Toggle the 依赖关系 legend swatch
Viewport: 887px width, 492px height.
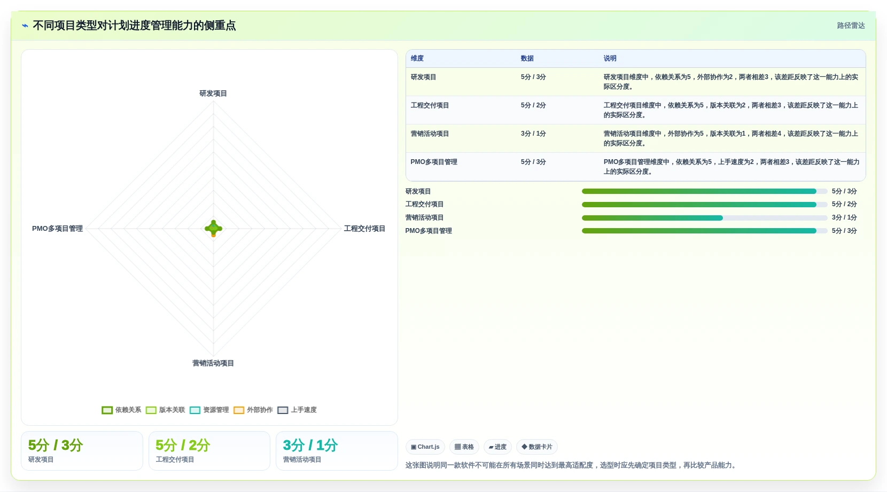(107, 410)
